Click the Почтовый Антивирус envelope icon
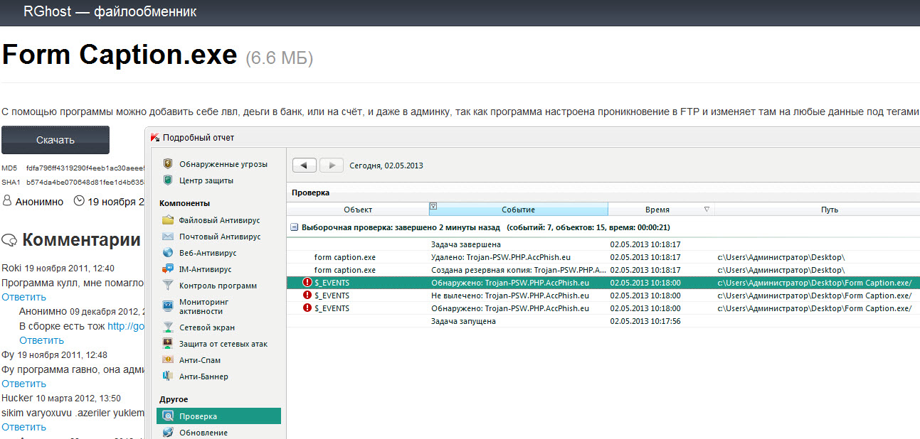The image size is (920, 439). coord(168,237)
